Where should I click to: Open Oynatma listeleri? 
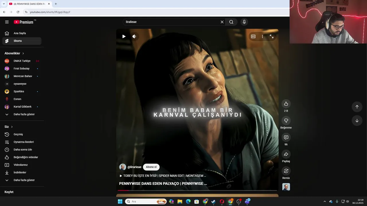click(x=22, y=142)
